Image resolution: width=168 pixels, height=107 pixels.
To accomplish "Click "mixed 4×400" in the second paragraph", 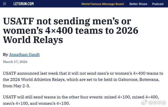I will pyautogui.click(x=145, y=97).
